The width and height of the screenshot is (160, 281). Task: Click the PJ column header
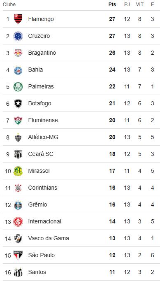[127, 5]
